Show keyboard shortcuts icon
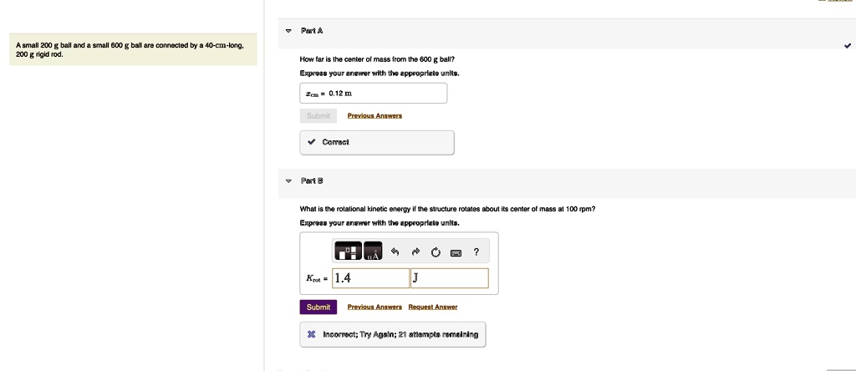This screenshot has width=856, height=371. tap(456, 252)
